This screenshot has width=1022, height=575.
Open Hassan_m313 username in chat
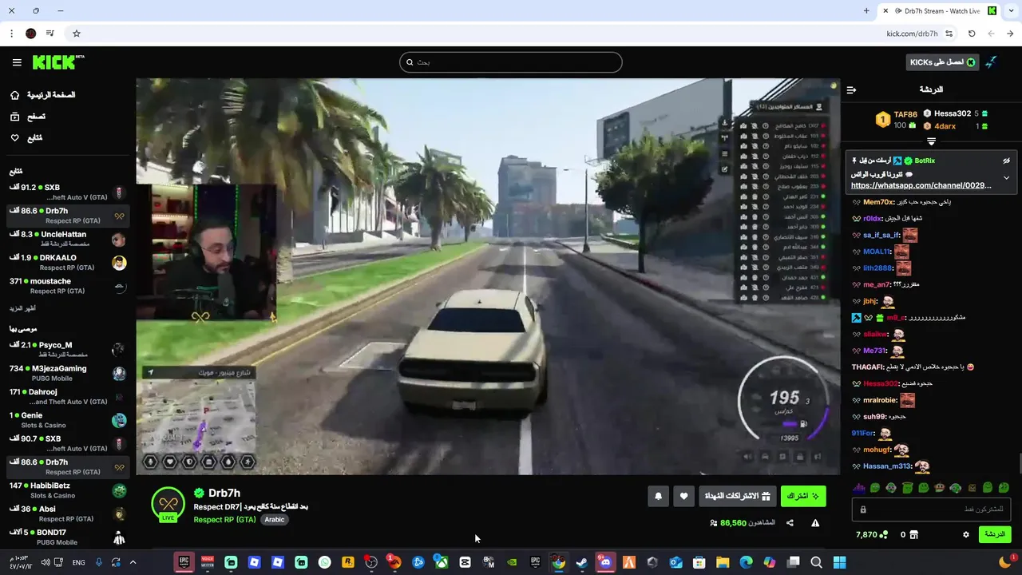(887, 466)
